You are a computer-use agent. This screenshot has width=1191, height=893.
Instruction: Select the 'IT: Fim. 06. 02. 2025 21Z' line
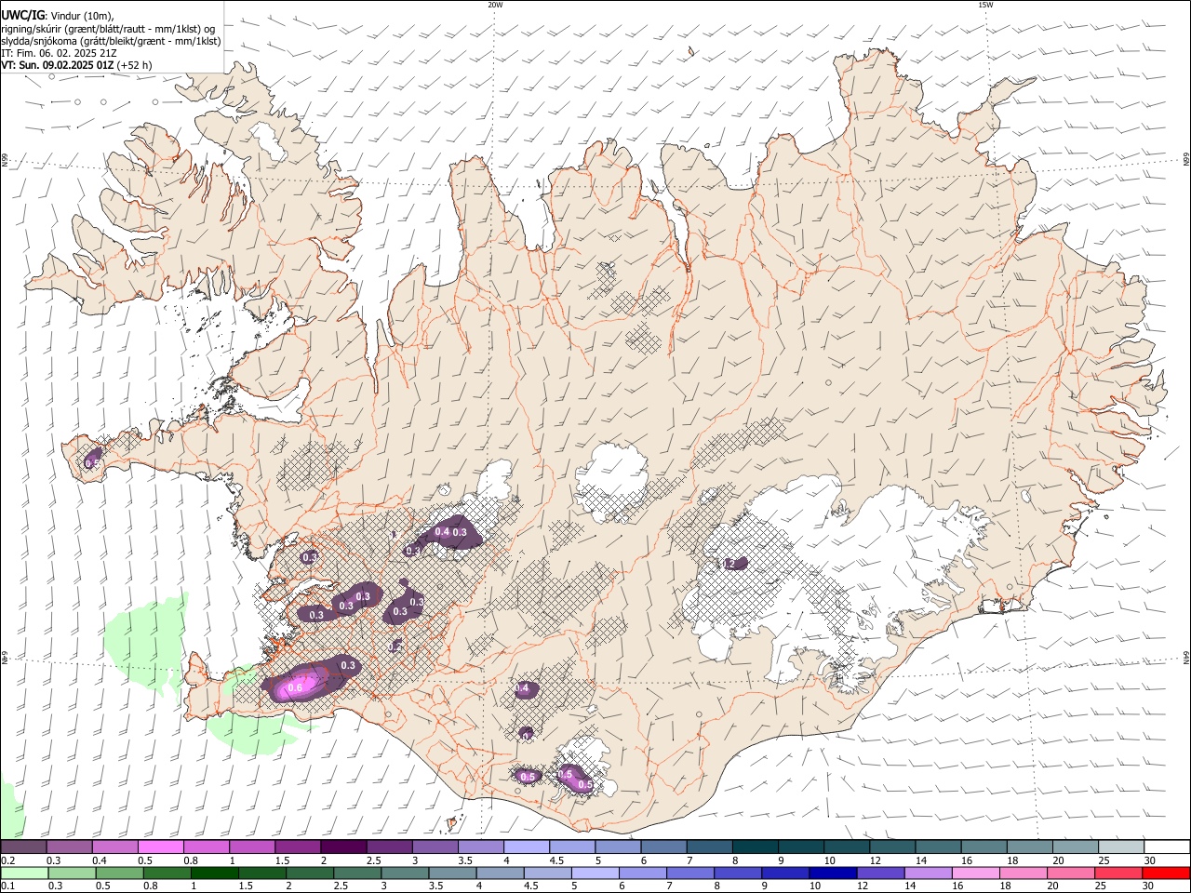click(59, 53)
